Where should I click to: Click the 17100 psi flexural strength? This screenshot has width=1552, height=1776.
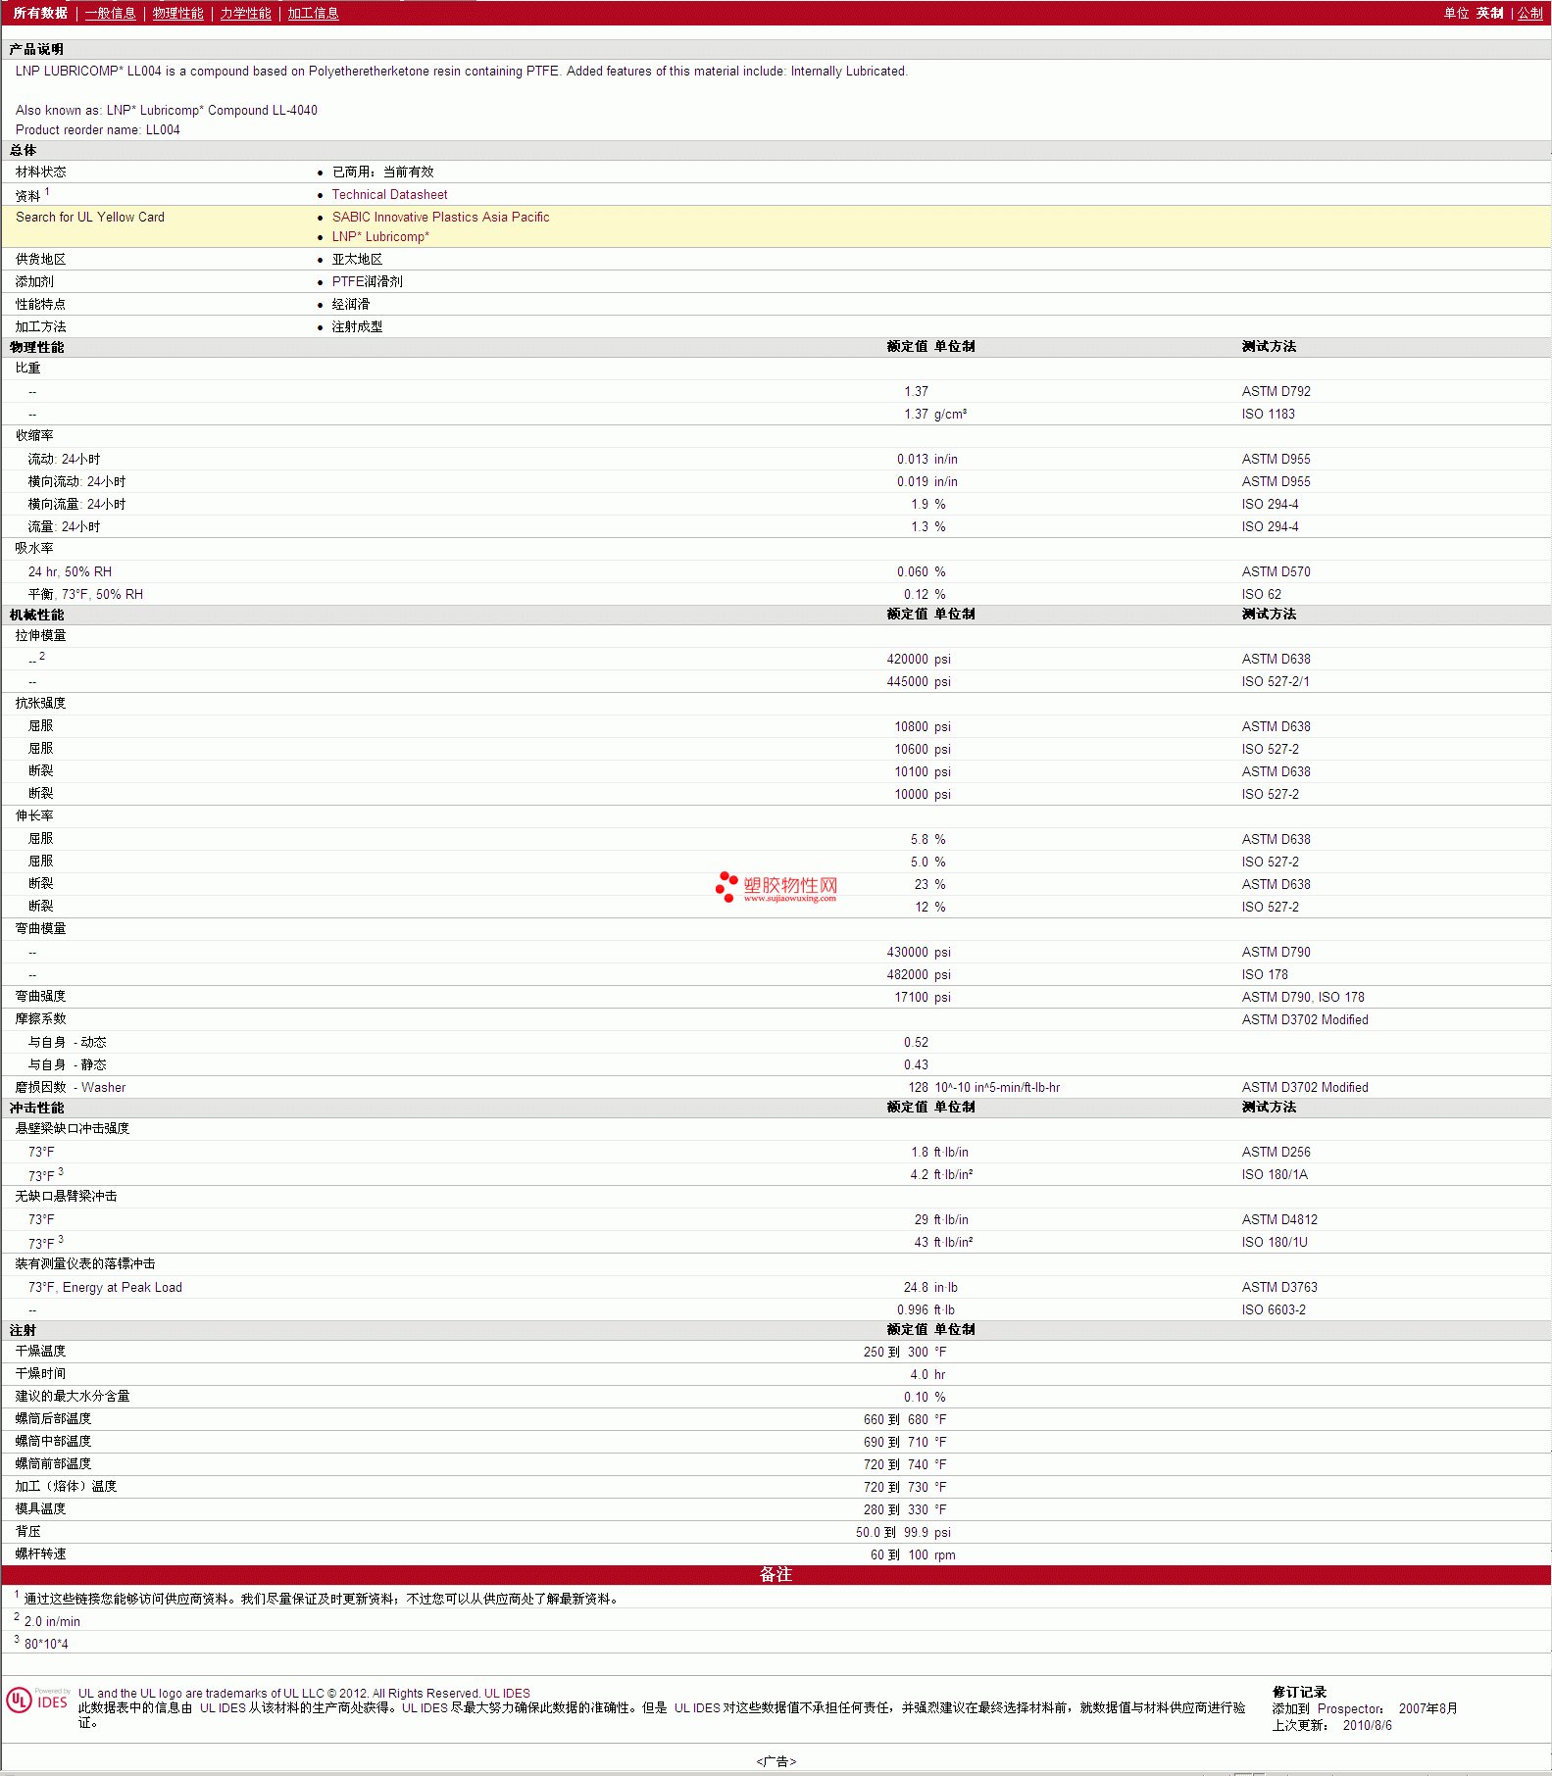coord(922,998)
